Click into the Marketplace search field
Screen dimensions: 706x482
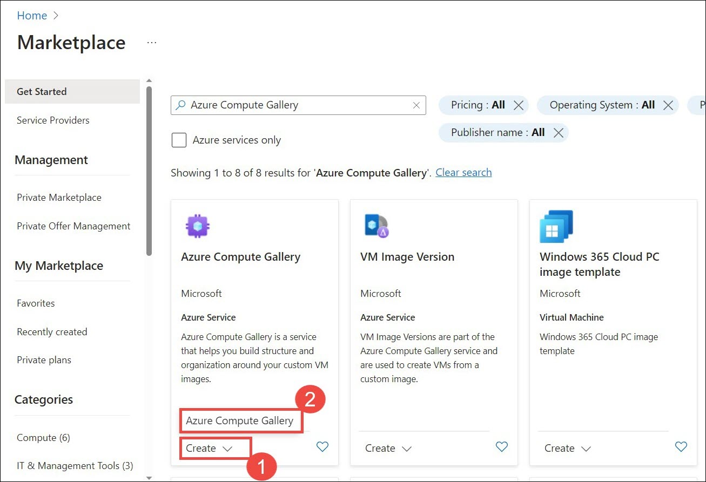point(298,105)
